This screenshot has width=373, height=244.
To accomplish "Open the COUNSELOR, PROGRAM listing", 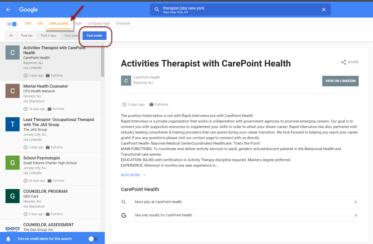I will point(50,202).
